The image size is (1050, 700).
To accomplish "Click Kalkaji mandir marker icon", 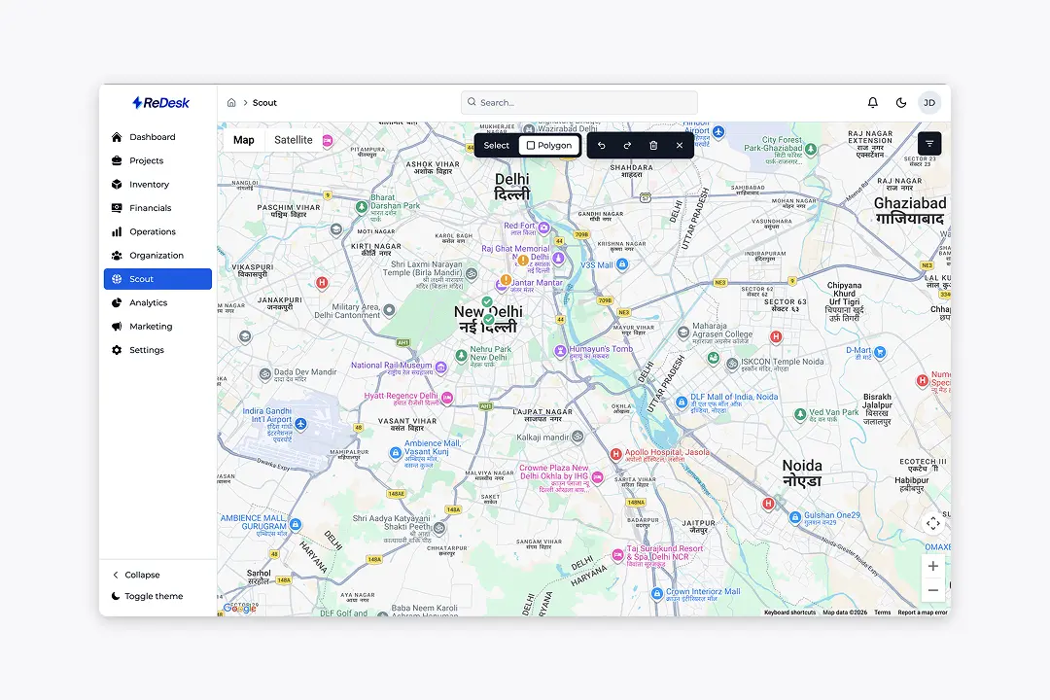I will coord(577,437).
